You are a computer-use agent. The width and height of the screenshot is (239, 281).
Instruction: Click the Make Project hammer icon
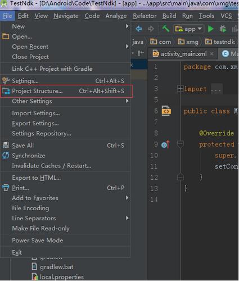[166, 29]
